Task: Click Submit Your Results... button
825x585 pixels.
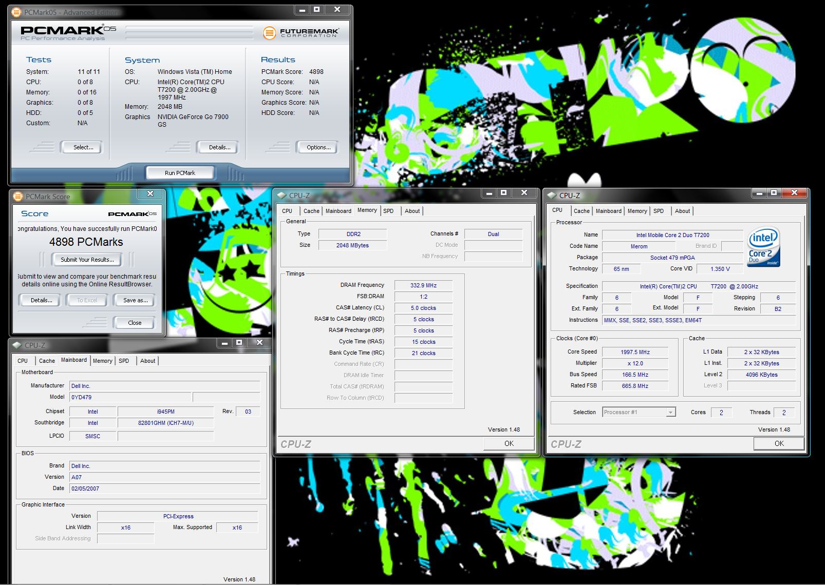Action: coord(87,260)
